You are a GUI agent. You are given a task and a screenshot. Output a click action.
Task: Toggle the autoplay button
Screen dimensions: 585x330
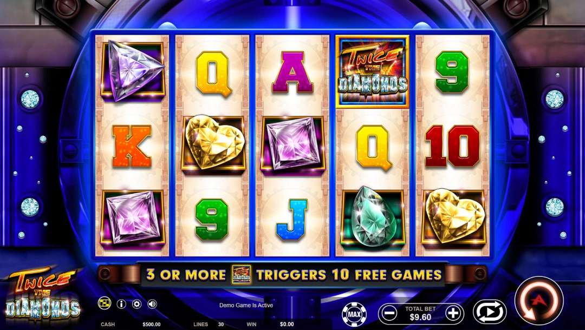point(490,312)
